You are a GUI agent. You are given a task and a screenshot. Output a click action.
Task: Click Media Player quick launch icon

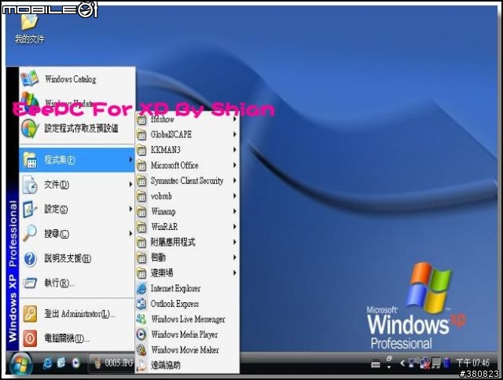(76, 363)
